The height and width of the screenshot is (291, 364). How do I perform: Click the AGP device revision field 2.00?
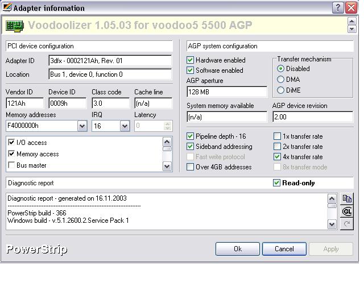pyautogui.click(x=313, y=117)
